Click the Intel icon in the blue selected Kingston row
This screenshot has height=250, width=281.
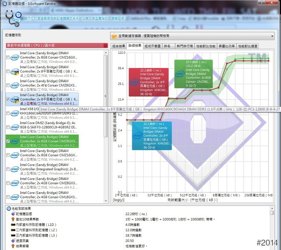(15, 100)
